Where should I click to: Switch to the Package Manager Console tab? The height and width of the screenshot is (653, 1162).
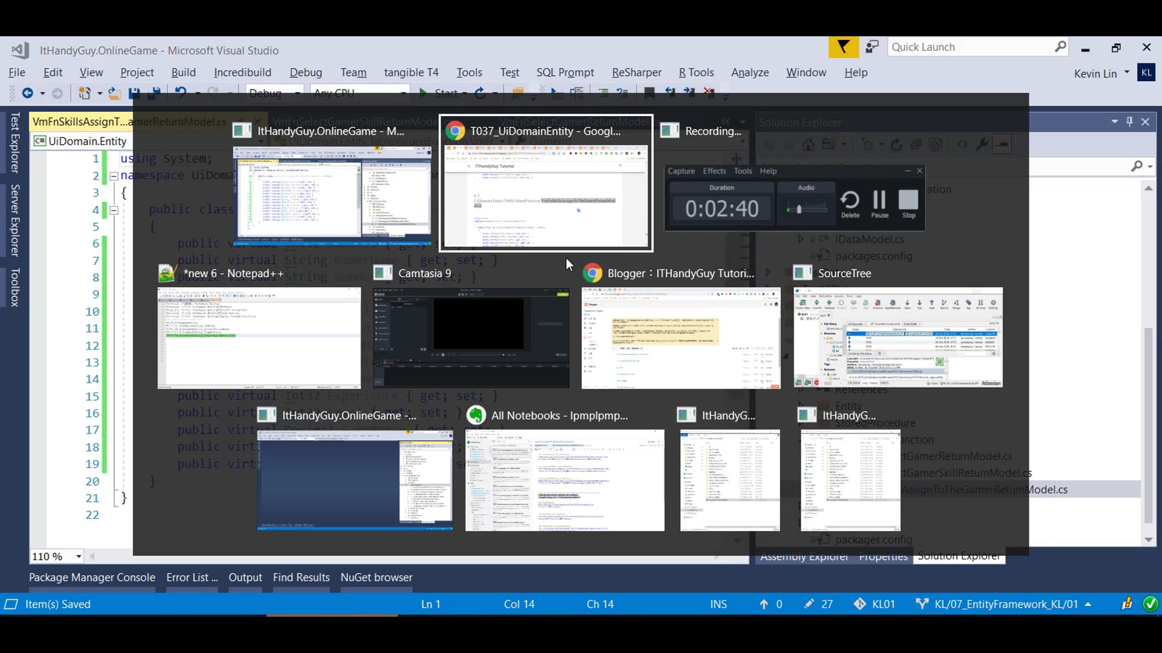(x=92, y=577)
